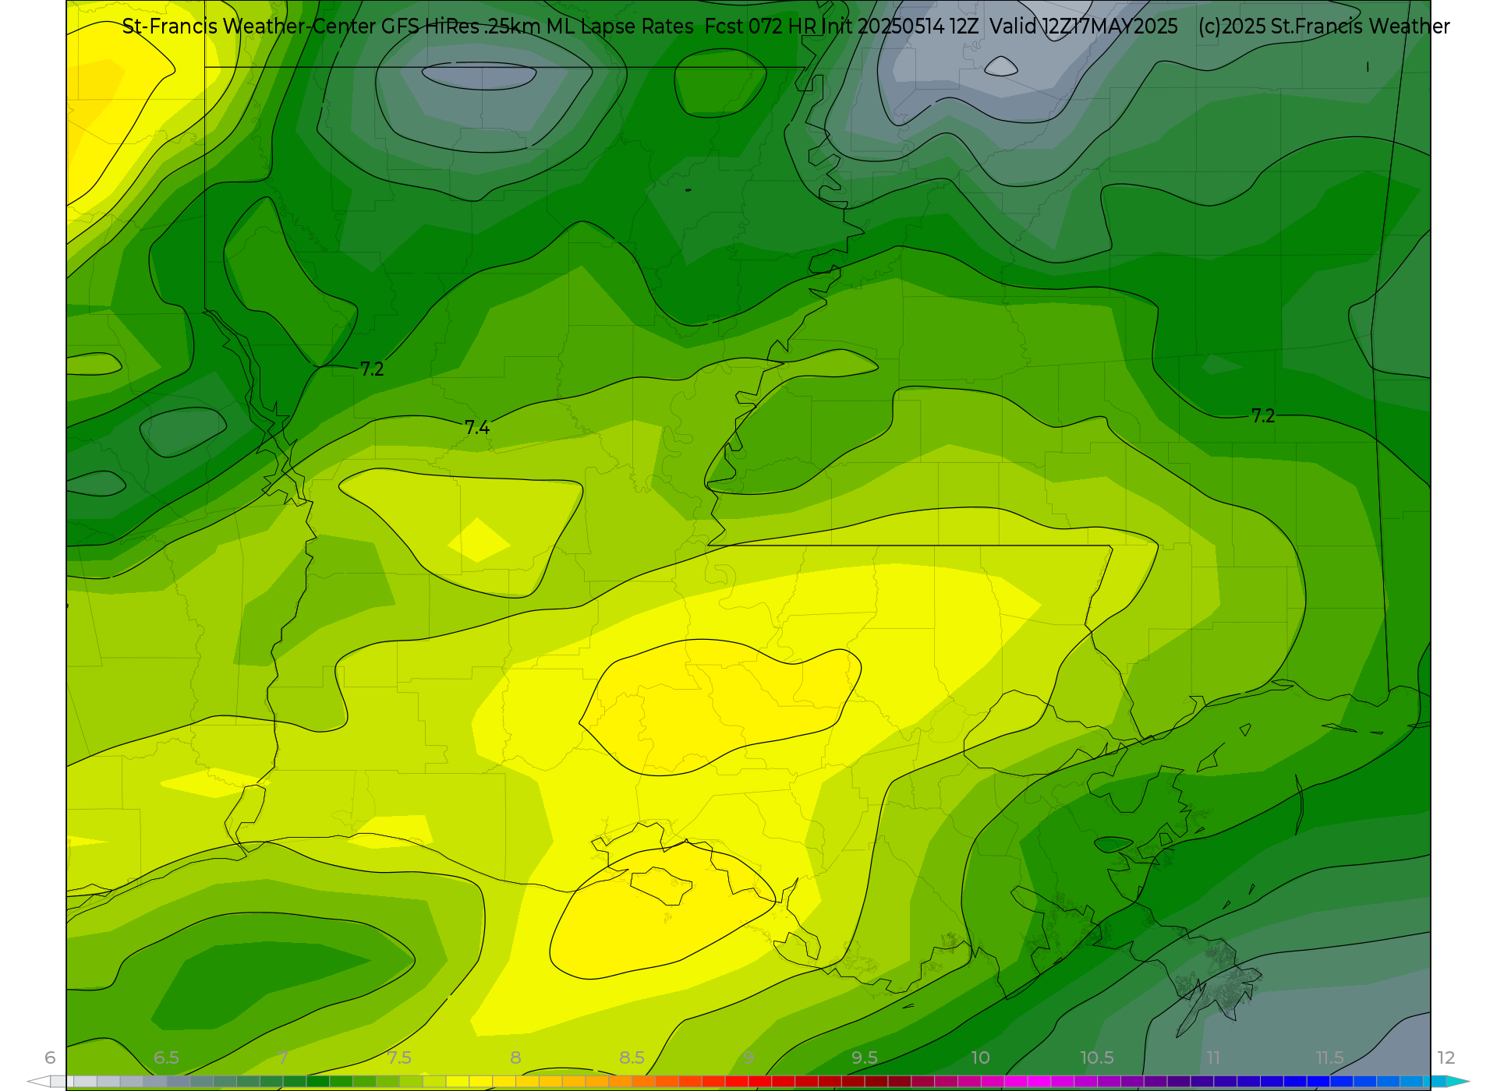The image size is (1497, 1091).
Task: Click the "(c)2025 St.Francis Weather" copyright text
Action: 1324,26
